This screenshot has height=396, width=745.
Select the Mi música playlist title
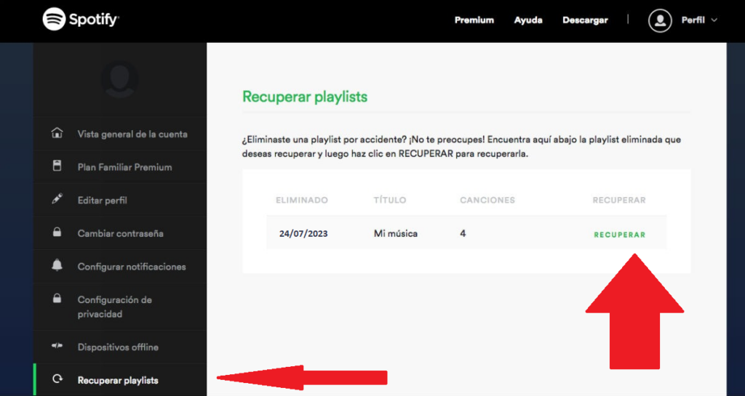click(x=395, y=234)
